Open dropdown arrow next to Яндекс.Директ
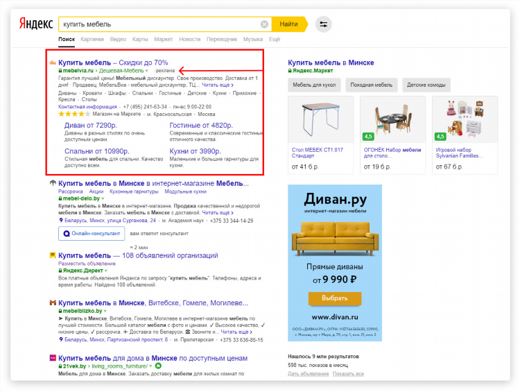This screenshot has width=520, height=392. pyautogui.click(x=106, y=271)
